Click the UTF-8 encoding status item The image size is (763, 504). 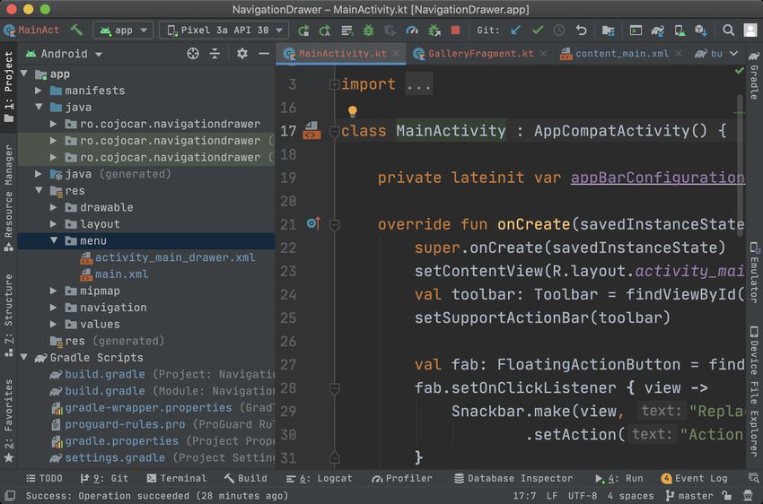coord(582,495)
